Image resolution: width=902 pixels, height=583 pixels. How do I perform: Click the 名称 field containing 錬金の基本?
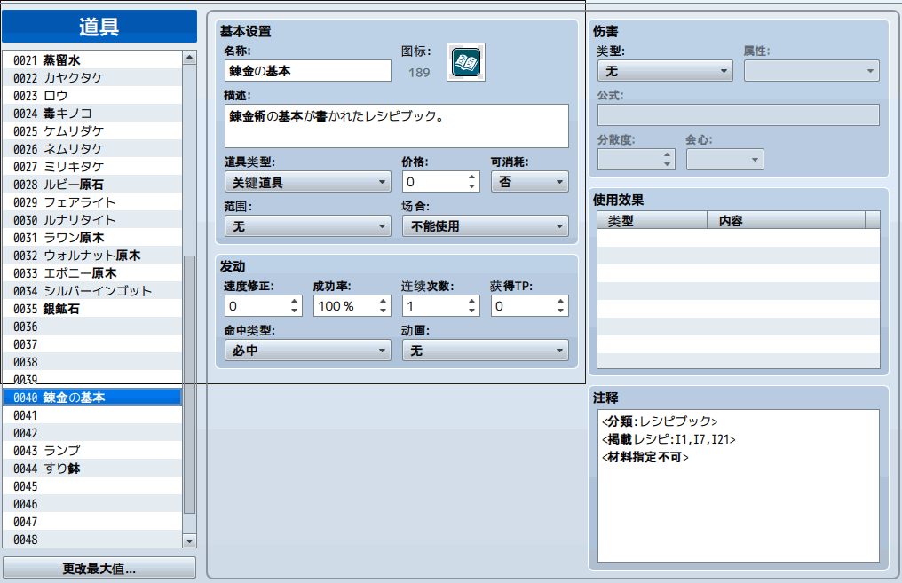click(x=308, y=71)
